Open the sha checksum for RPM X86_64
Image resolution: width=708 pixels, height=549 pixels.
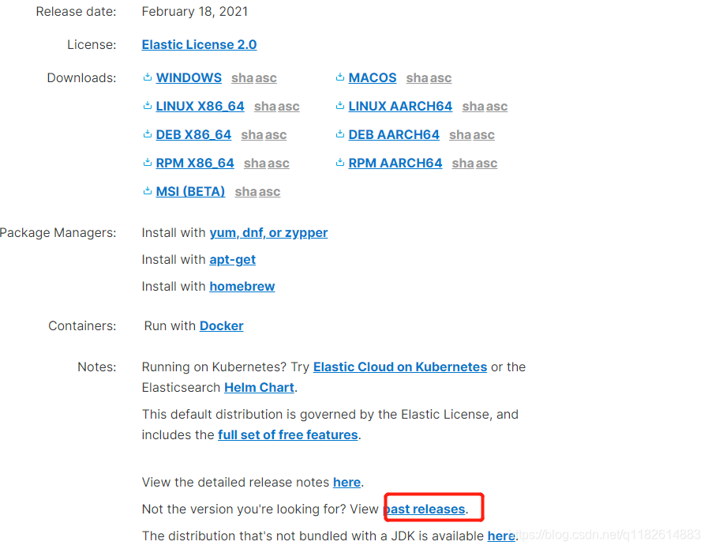254,164
